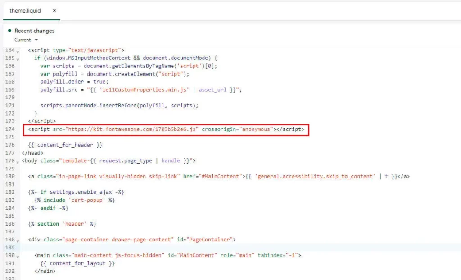This screenshot has height=280, width=461.
Task: Click line number 186 in the gutter
Action: click(x=10, y=224)
